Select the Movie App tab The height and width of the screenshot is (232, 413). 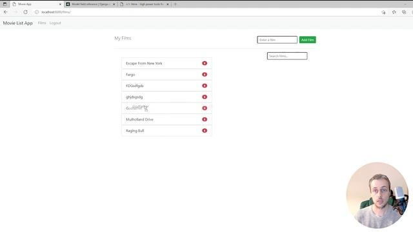[37, 5]
